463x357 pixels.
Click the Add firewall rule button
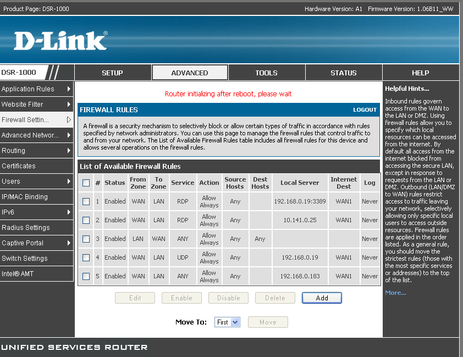click(x=322, y=298)
